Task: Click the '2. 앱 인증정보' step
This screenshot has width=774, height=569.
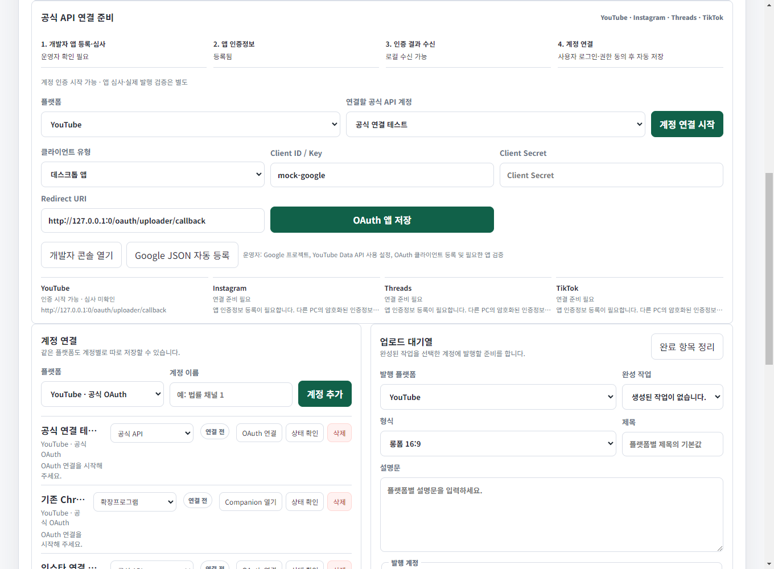Action: (x=234, y=44)
